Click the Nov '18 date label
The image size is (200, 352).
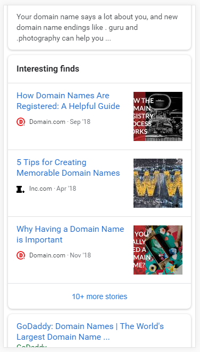(80, 255)
